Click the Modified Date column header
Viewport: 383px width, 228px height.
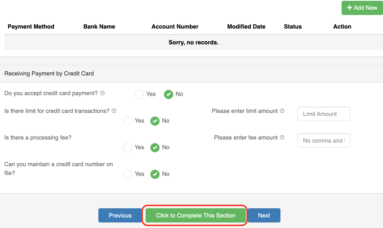pos(246,27)
